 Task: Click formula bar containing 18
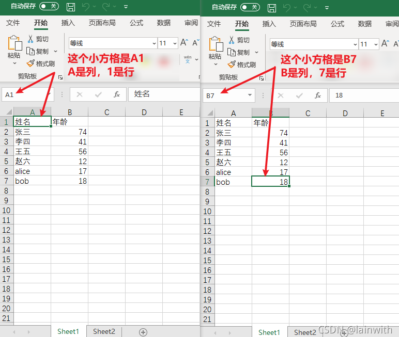(x=364, y=95)
